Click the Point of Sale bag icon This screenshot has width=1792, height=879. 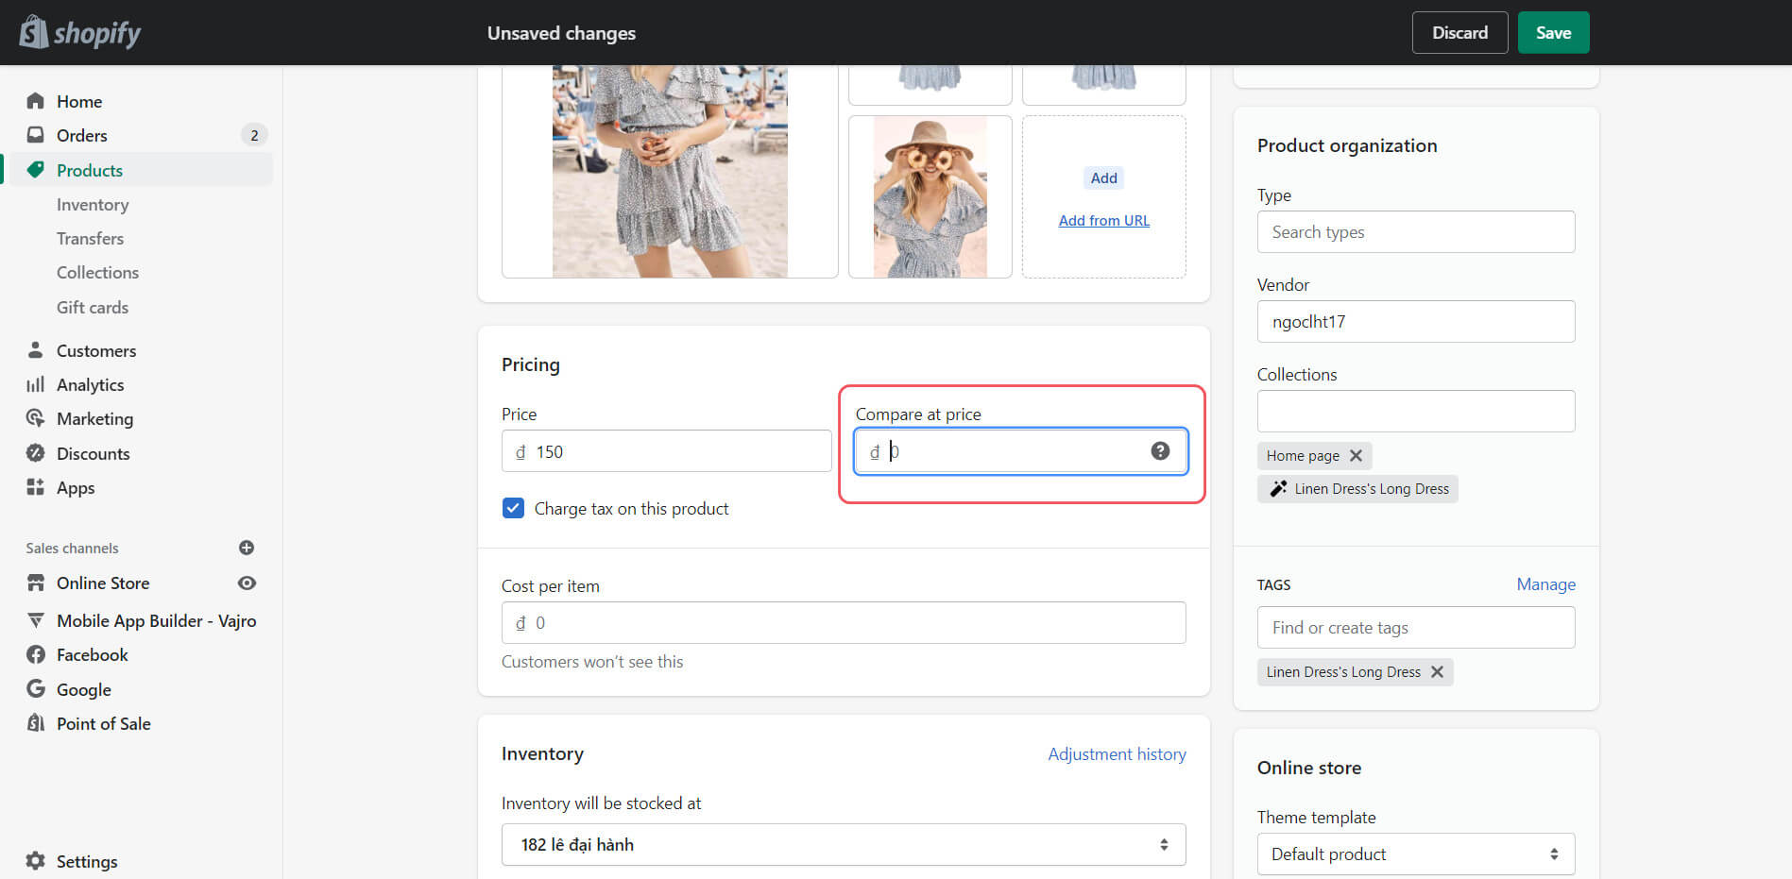pos(36,723)
